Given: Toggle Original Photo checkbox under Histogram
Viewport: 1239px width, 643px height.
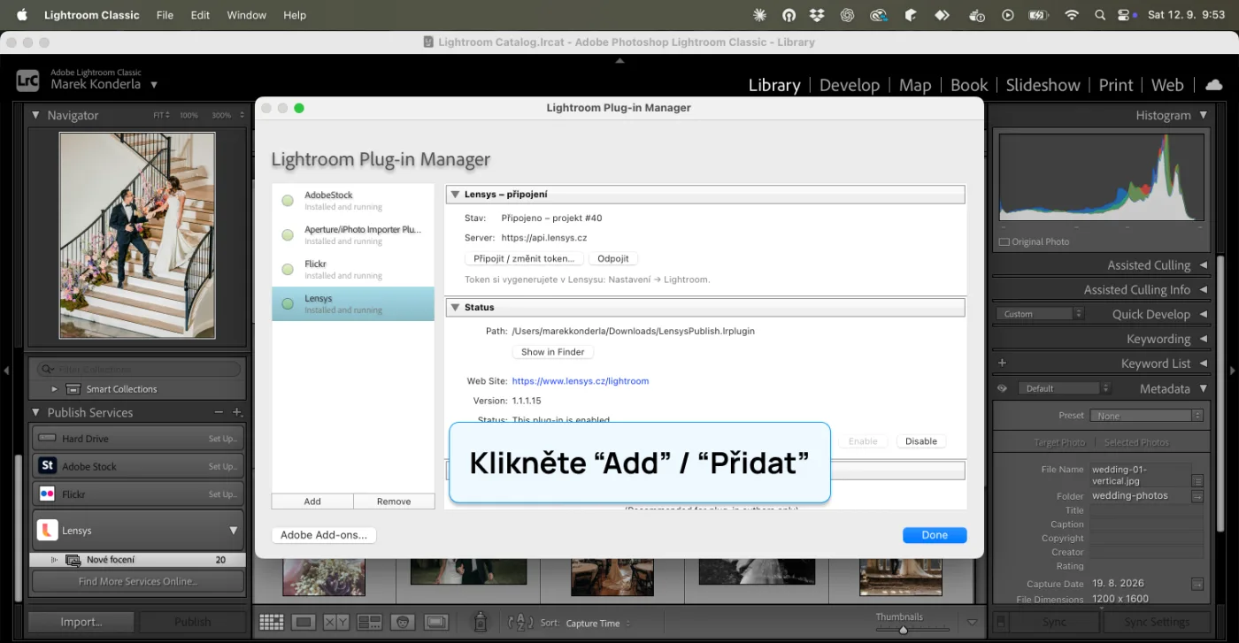Looking at the screenshot, I should coord(1004,241).
